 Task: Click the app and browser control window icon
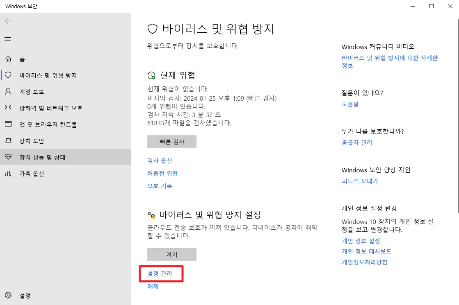8,124
